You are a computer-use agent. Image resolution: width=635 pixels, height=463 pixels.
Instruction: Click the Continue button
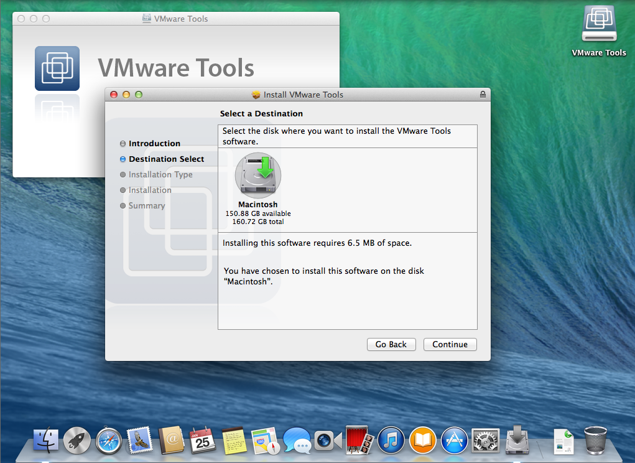pyautogui.click(x=450, y=344)
